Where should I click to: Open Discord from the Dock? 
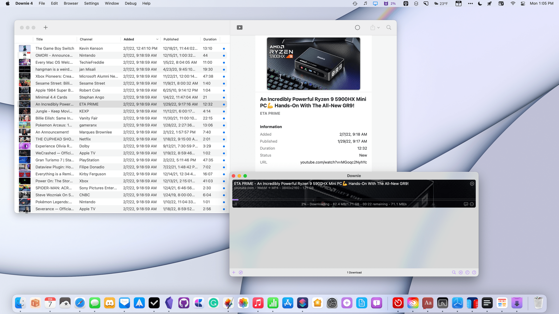point(109,303)
